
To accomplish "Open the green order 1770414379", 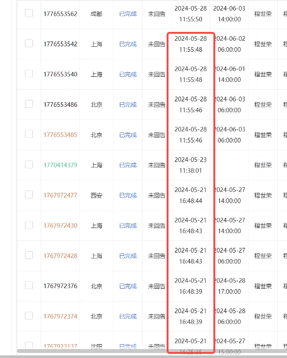I will click(x=60, y=165).
